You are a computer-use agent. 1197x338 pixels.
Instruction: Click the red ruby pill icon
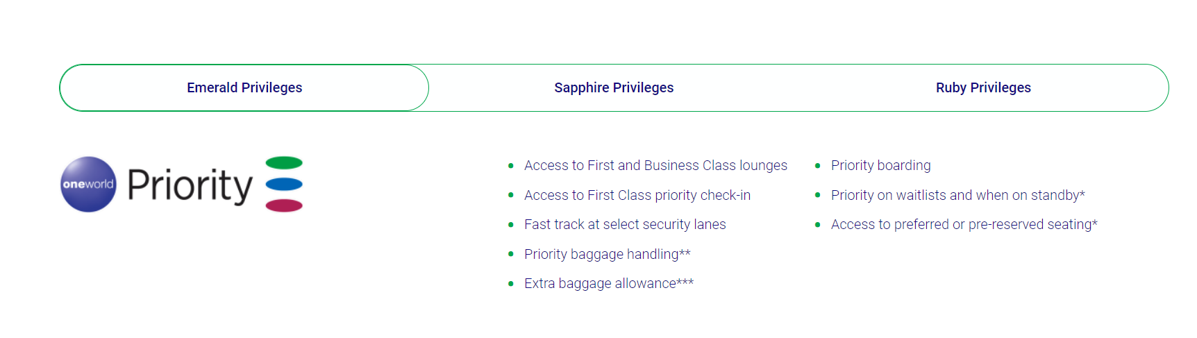tap(284, 205)
